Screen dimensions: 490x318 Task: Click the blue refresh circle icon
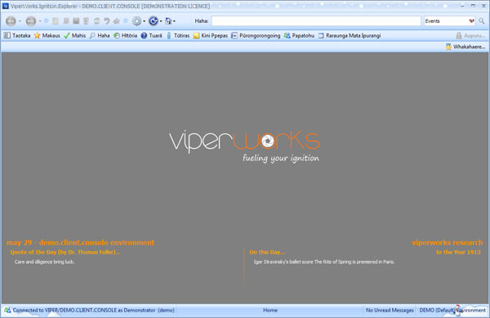tap(154, 21)
